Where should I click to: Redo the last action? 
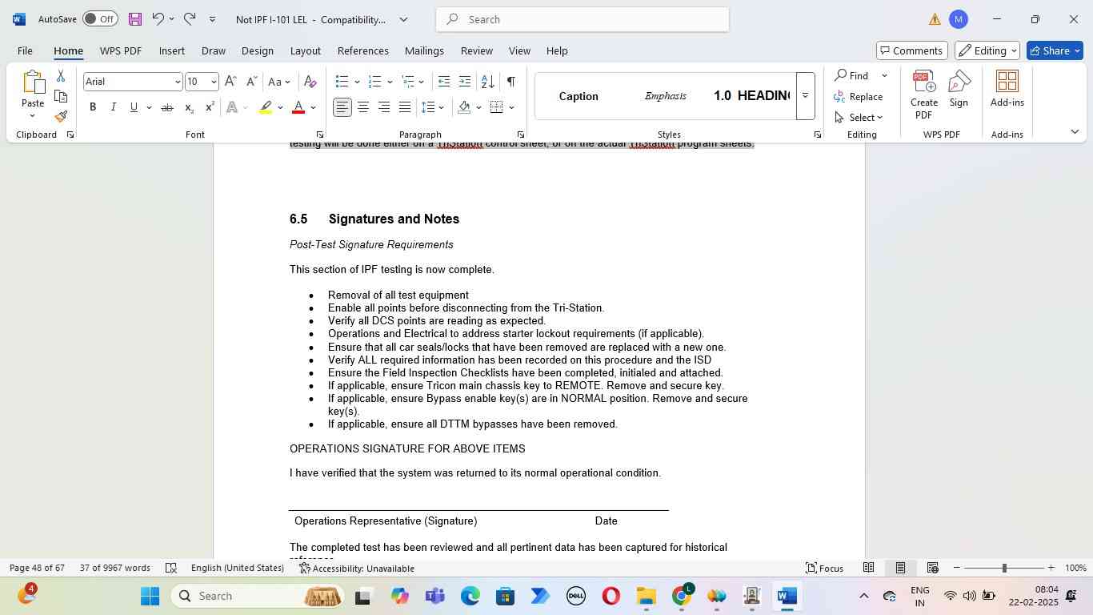pyautogui.click(x=190, y=19)
